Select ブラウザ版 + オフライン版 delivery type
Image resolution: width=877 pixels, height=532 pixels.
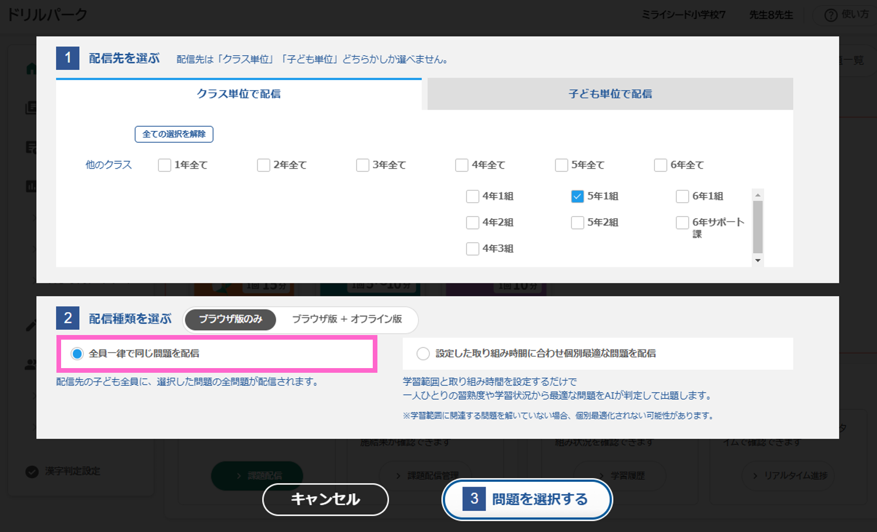tap(347, 320)
